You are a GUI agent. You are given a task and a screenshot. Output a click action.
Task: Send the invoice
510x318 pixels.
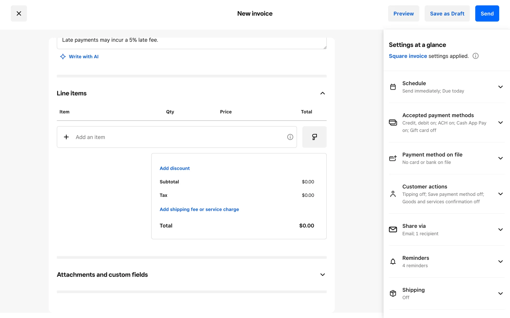487,14
